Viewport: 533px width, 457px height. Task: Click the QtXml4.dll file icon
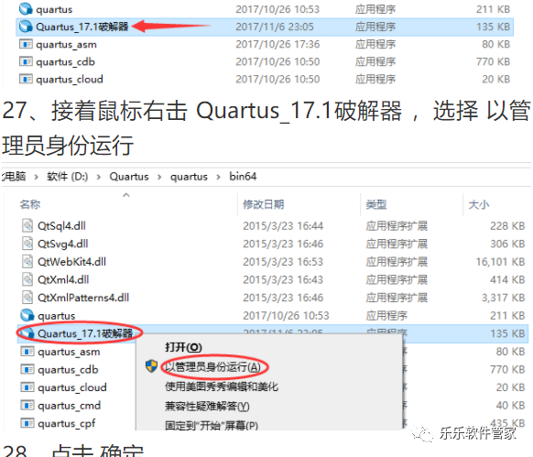click(x=27, y=279)
